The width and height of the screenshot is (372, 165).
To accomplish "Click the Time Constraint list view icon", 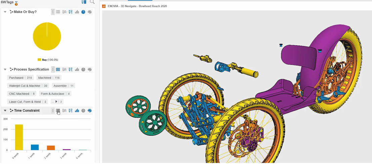I will (58, 111).
